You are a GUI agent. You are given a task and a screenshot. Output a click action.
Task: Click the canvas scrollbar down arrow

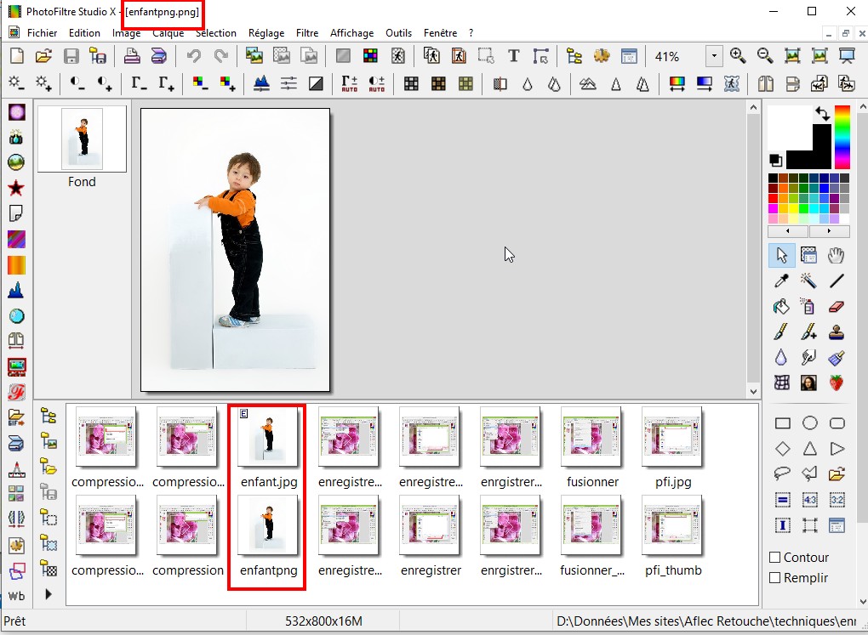click(753, 392)
